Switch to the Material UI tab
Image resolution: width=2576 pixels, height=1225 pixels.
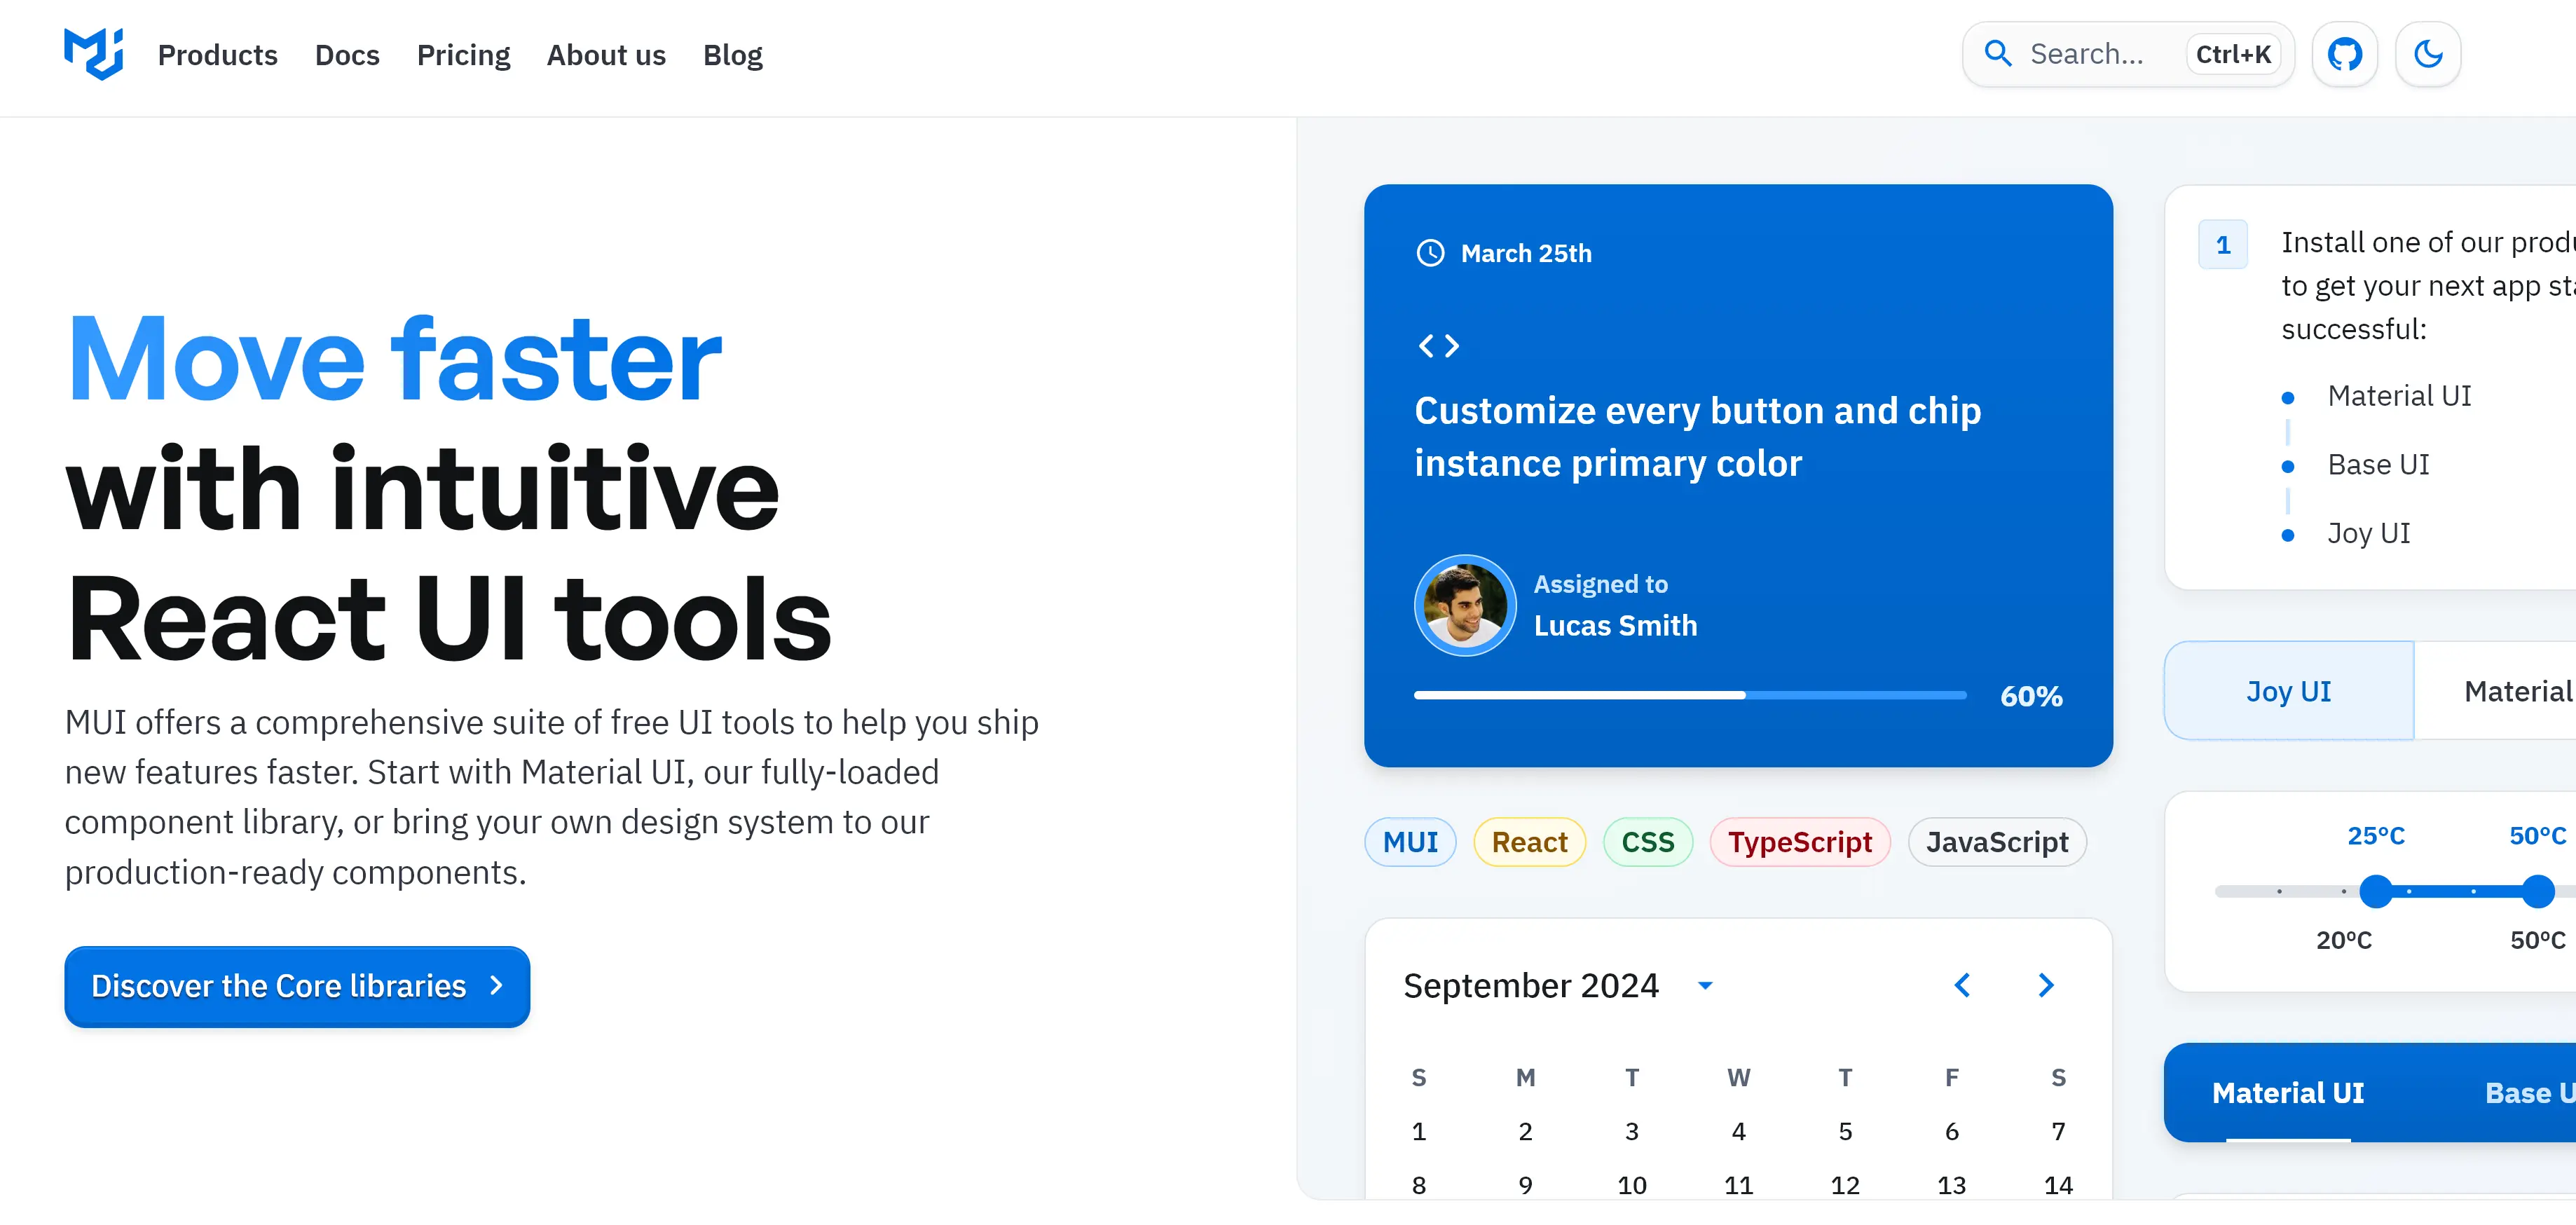coord(2287,1092)
